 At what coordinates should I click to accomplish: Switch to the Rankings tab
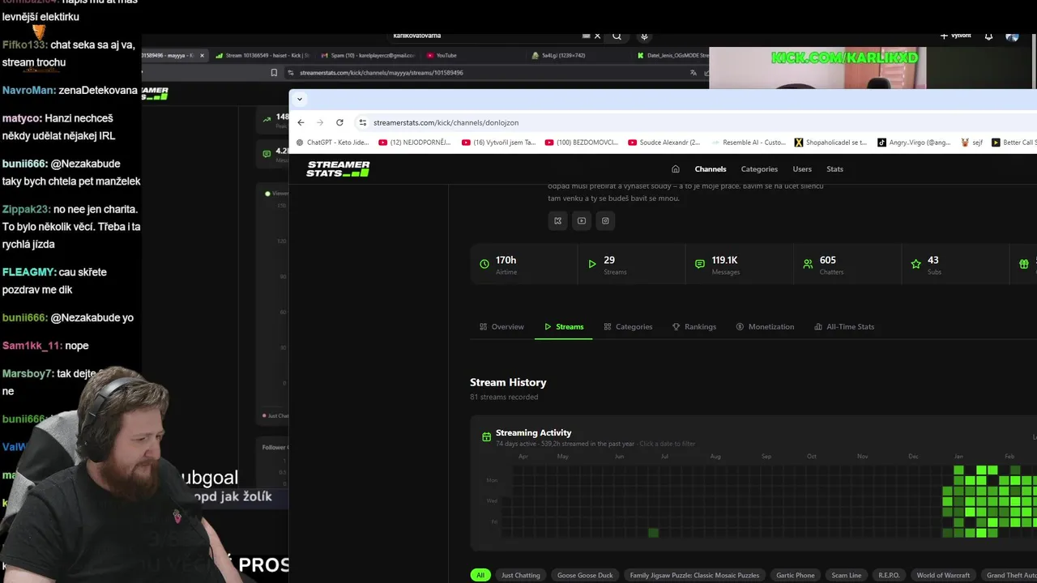pyautogui.click(x=694, y=326)
